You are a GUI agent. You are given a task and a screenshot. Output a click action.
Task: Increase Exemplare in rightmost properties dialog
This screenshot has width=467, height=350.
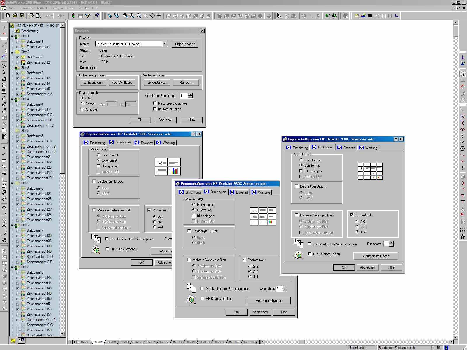(391, 242)
